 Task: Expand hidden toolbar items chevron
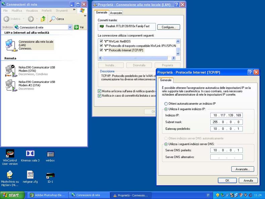pyautogui.click(x=85, y=15)
